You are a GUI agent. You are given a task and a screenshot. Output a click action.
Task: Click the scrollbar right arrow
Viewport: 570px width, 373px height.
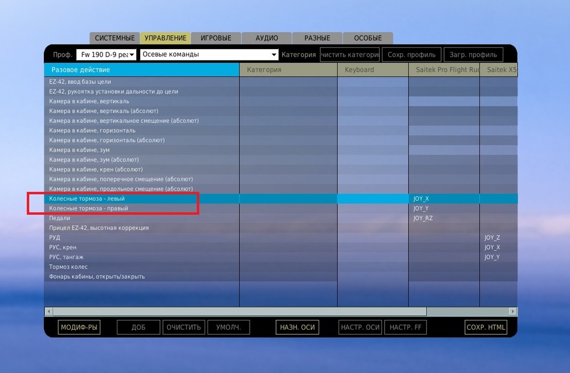pyautogui.click(x=512, y=311)
